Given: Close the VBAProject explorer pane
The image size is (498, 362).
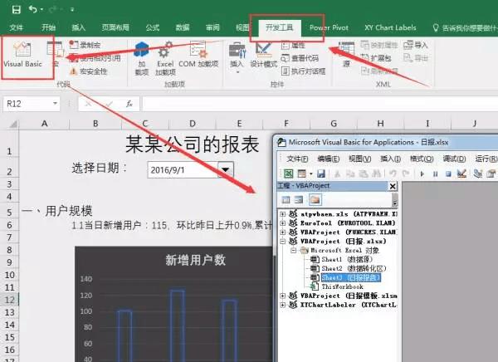Looking at the screenshot, I should tap(393, 186).
